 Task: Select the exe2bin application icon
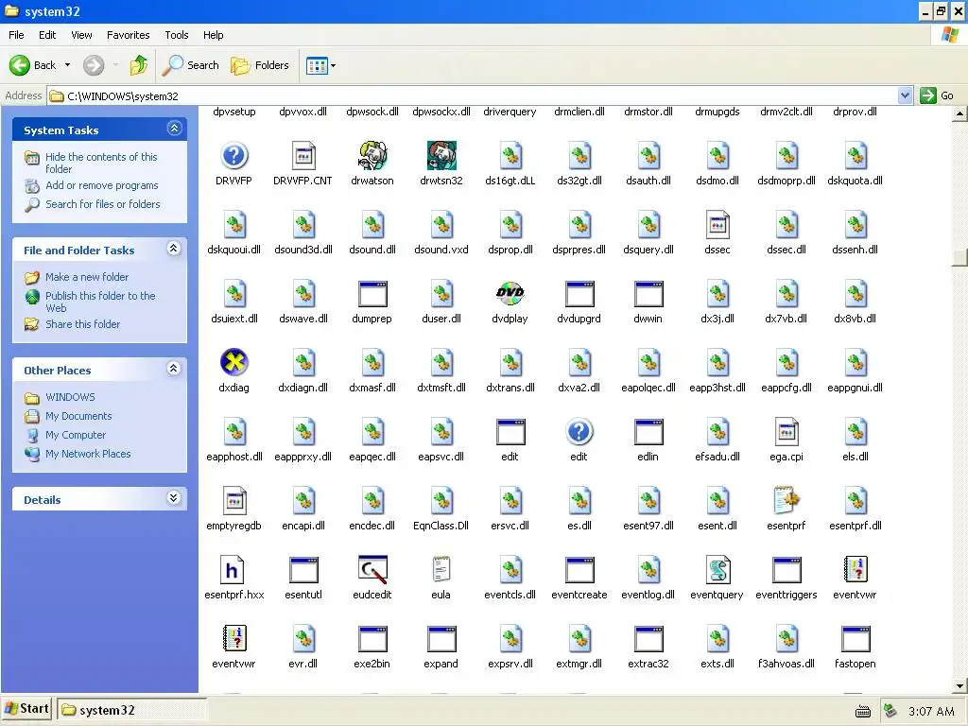tap(372, 639)
